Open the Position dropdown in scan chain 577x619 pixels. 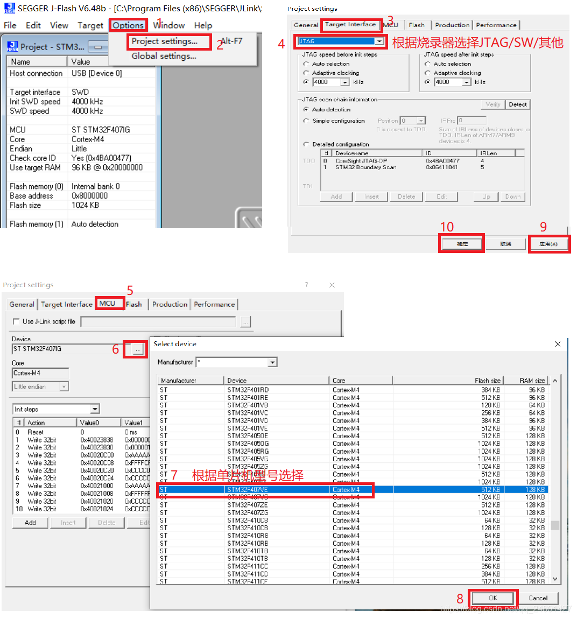tap(421, 121)
